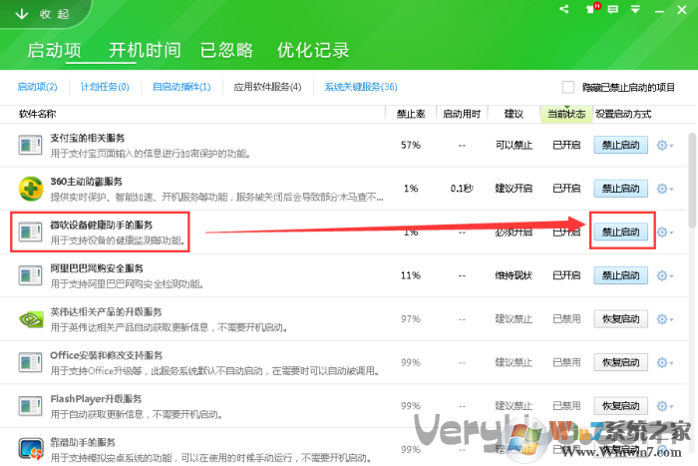Select the 计划任务(0) sub-tab

click(105, 87)
